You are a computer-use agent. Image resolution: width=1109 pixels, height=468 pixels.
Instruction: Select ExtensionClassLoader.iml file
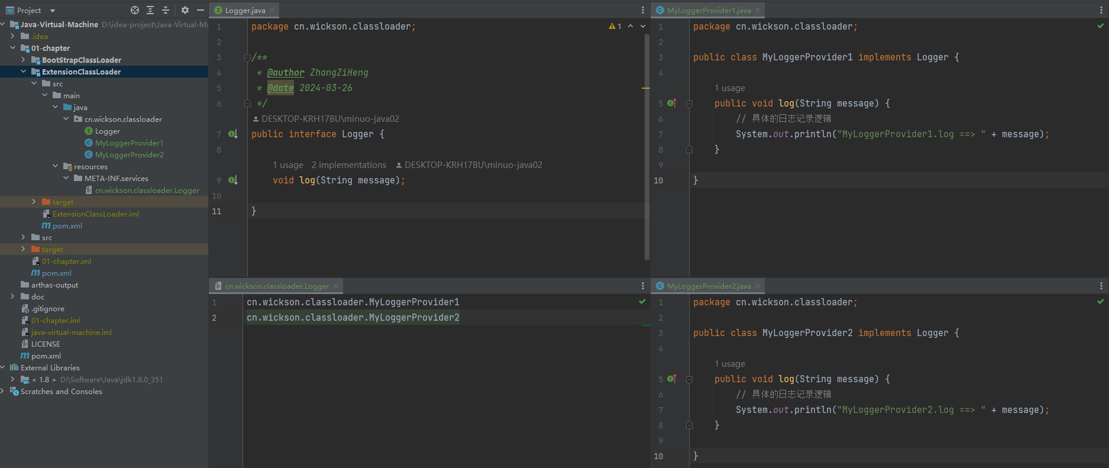[x=95, y=214]
